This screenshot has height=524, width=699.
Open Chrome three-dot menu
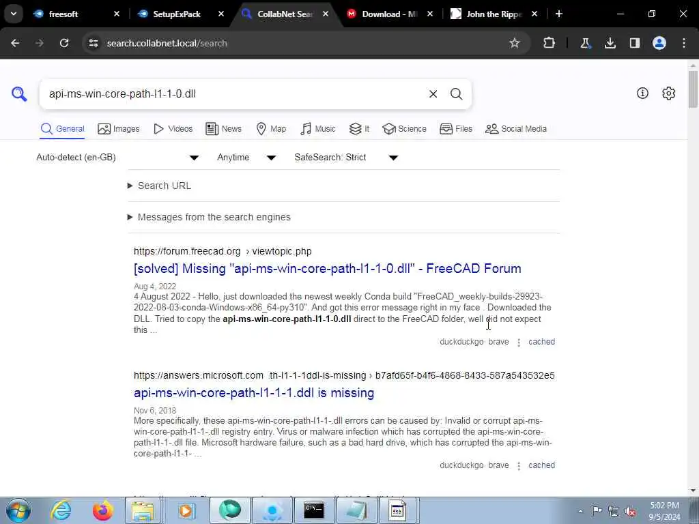pos(684,43)
